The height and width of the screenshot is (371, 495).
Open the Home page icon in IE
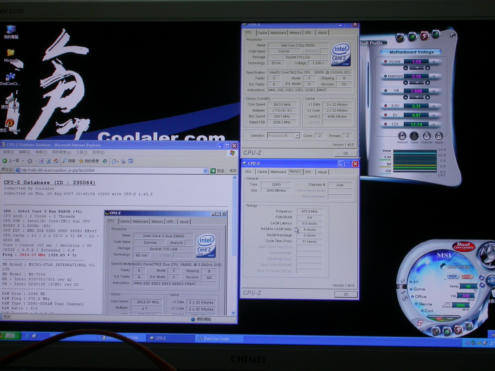(56, 161)
